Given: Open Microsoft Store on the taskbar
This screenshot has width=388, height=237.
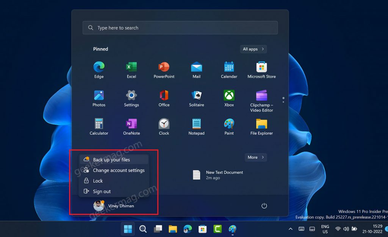Looking at the screenshot, I should (202, 229).
